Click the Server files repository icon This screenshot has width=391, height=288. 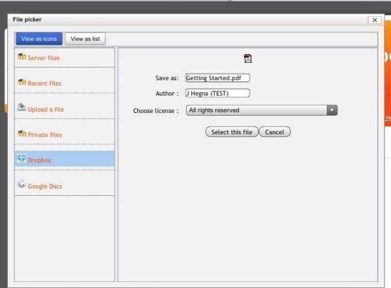[22, 57]
